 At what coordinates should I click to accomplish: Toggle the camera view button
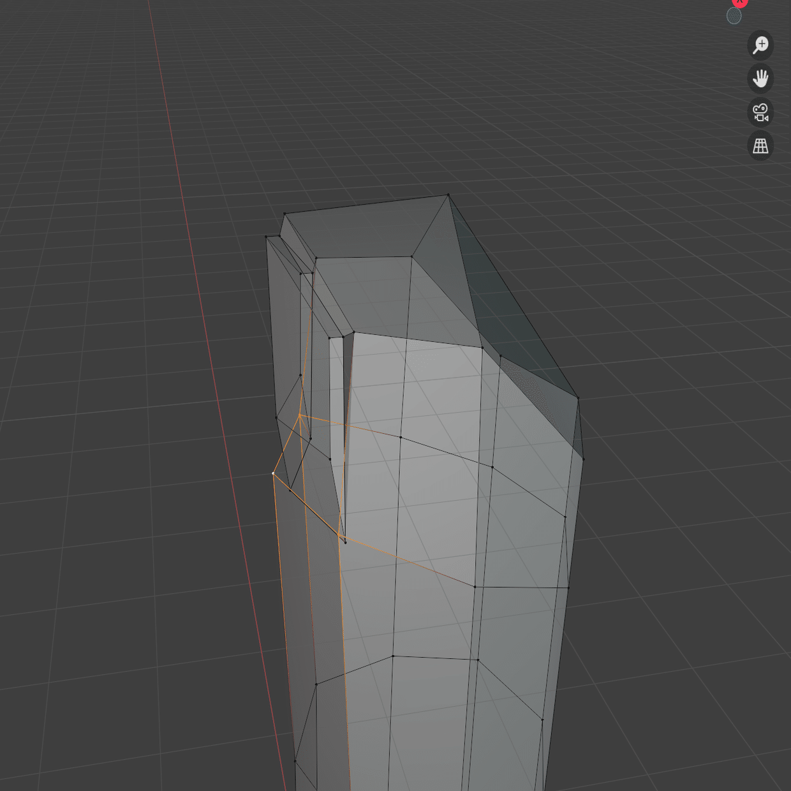coord(760,112)
